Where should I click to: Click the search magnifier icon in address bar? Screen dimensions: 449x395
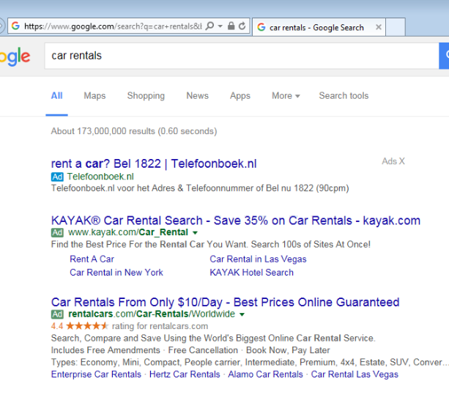(210, 26)
